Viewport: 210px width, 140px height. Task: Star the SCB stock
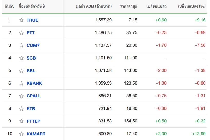click(x=21, y=58)
